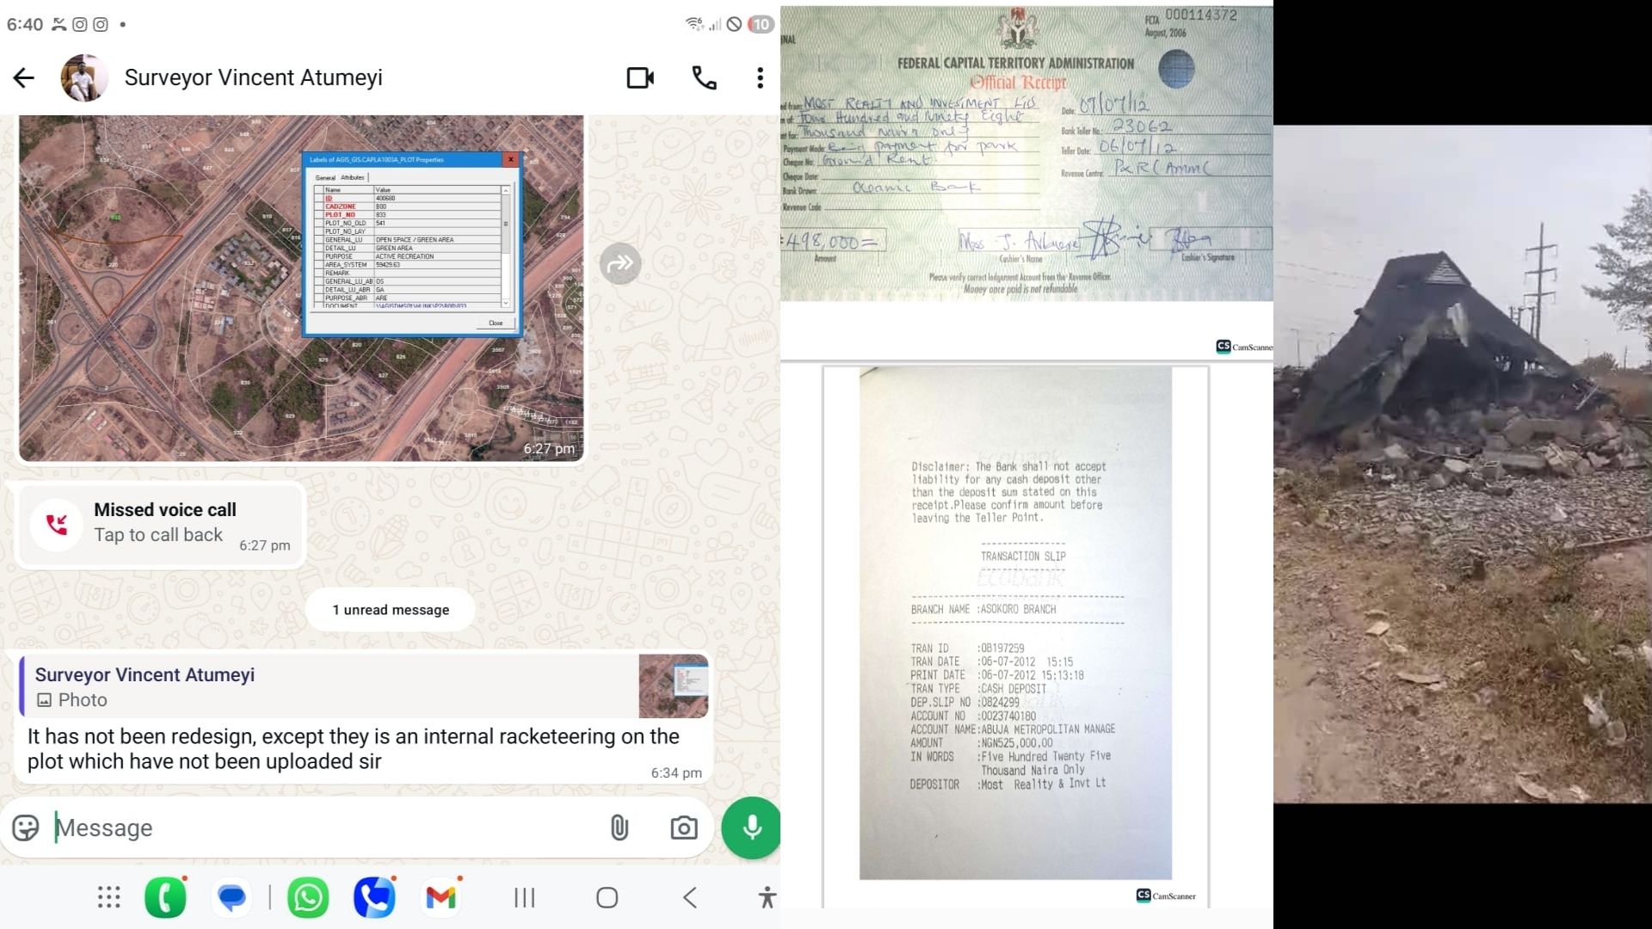The image size is (1652, 929).
Task: Start a voice call via phone icon
Action: 704,78
